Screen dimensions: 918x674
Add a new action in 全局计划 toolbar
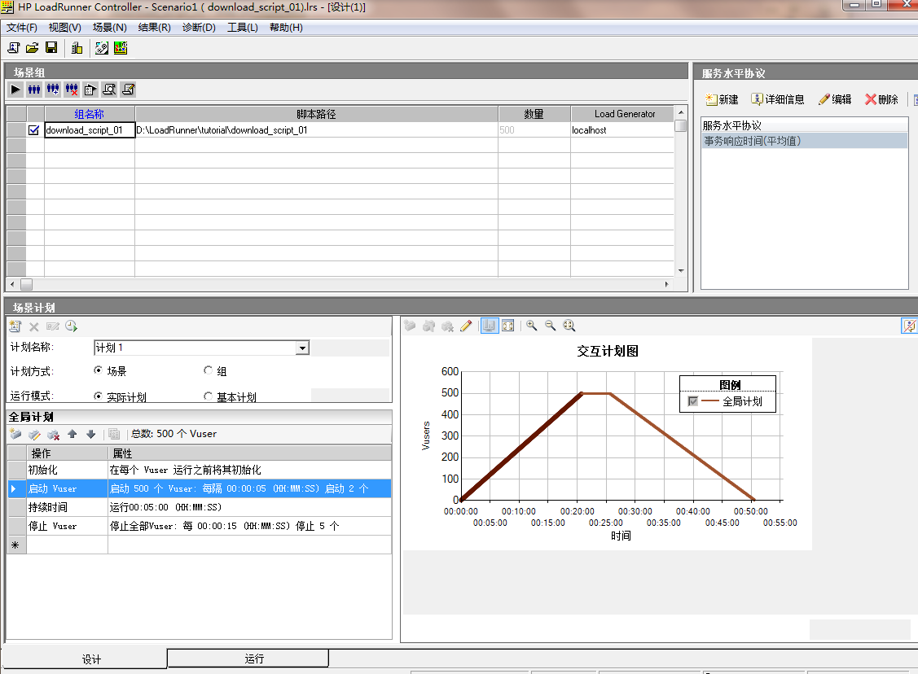point(14,434)
